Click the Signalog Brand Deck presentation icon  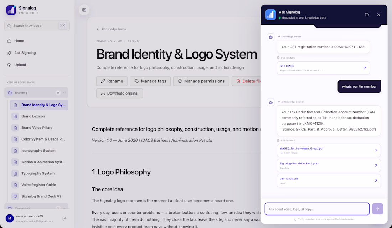pyautogui.click(x=15, y=197)
